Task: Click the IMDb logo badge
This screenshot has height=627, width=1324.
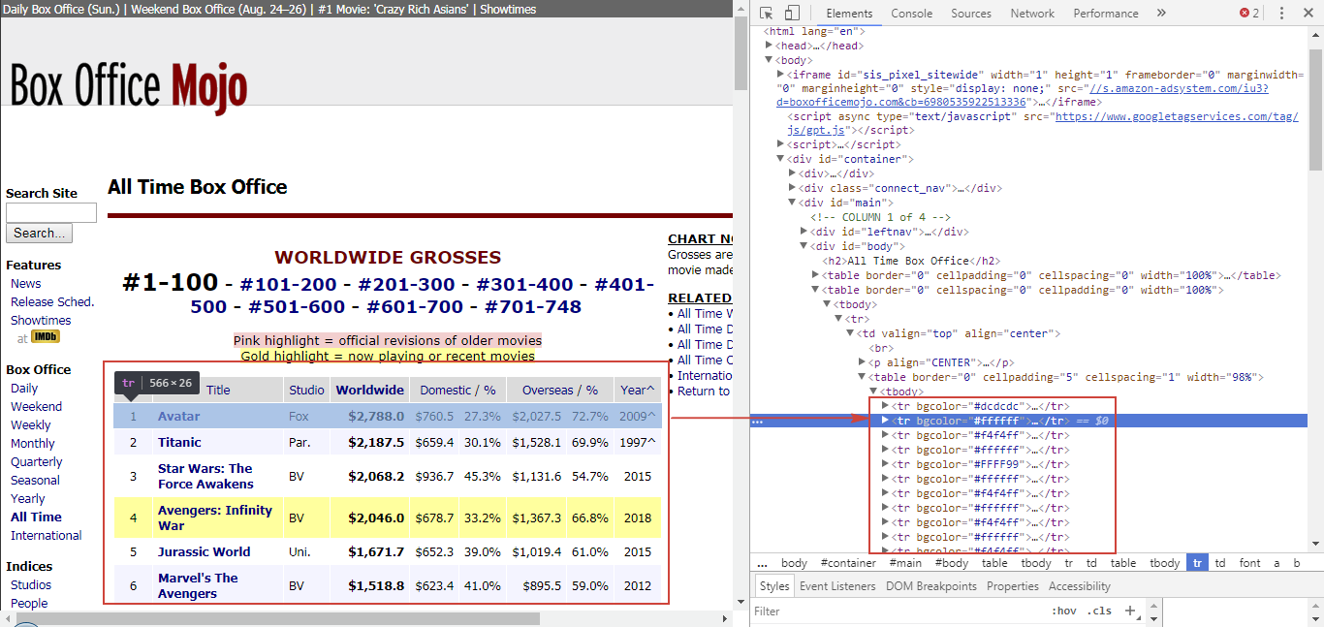Action: [x=45, y=336]
